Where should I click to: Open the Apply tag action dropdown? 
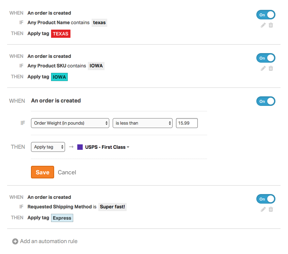[x=48, y=147]
